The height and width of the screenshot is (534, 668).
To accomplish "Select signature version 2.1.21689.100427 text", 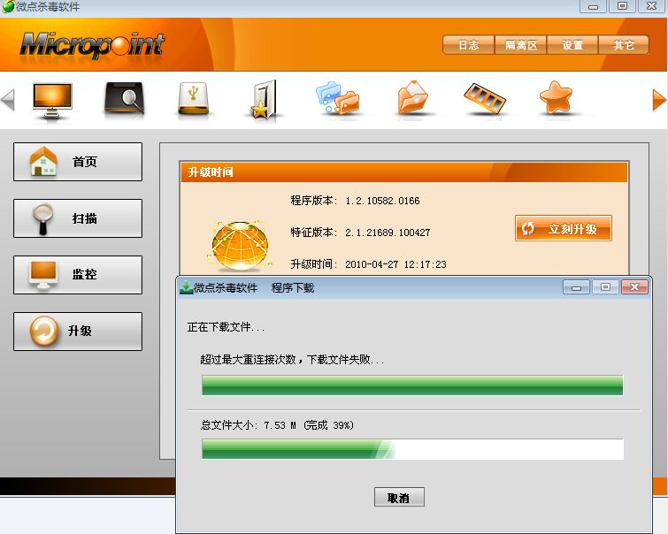I will click(x=388, y=233).
